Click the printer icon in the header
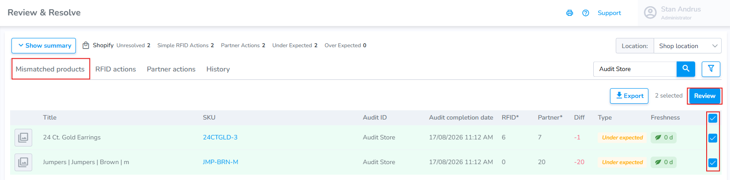The width and height of the screenshot is (730, 180). coord(569,13)
